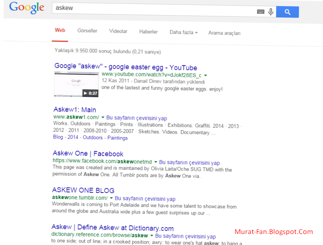Translate the askew1.com page via Bu sayfanın çevirisini yap

[136, 118]
